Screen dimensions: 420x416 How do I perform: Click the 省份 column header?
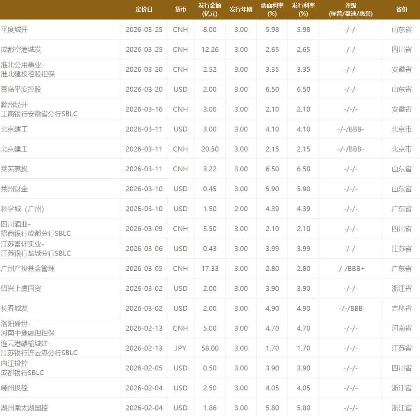402,9
